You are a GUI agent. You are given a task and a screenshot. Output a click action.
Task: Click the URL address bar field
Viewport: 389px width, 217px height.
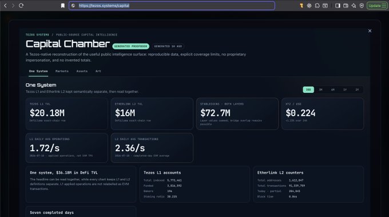pyautogui.click(x=172, y=6)
